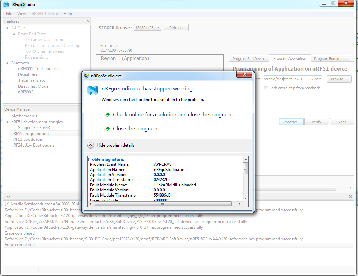Click the JLinkARM.dll_unloaded fault module value

point(175,185)
